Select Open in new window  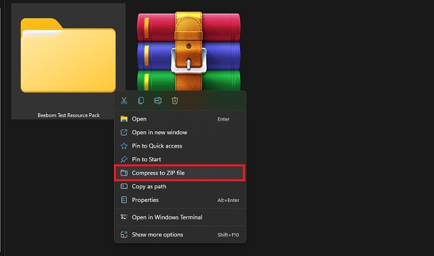point(180,133)
